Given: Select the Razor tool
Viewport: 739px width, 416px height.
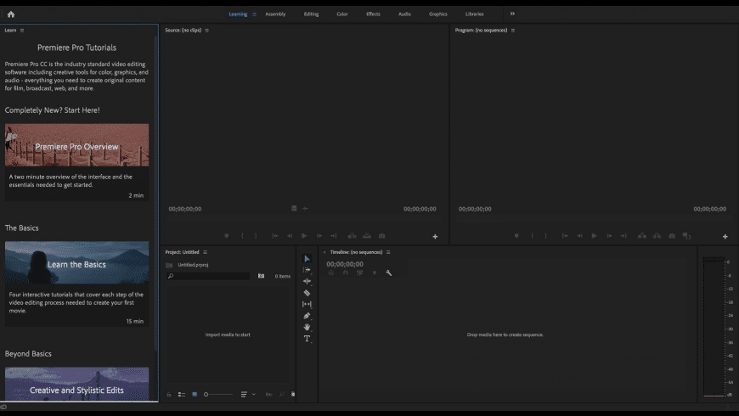Looking at the screenshot, I should click(307, 293).
